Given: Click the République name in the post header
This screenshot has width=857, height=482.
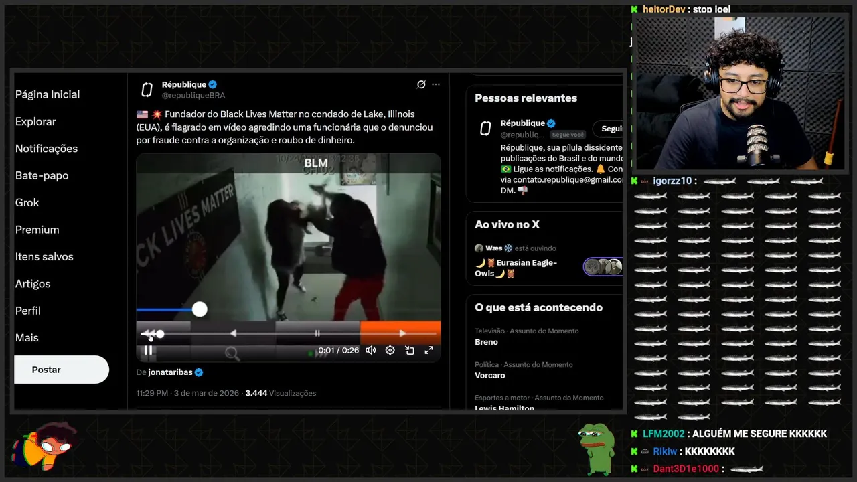Looking at the screenshot, I should point(184,84).
